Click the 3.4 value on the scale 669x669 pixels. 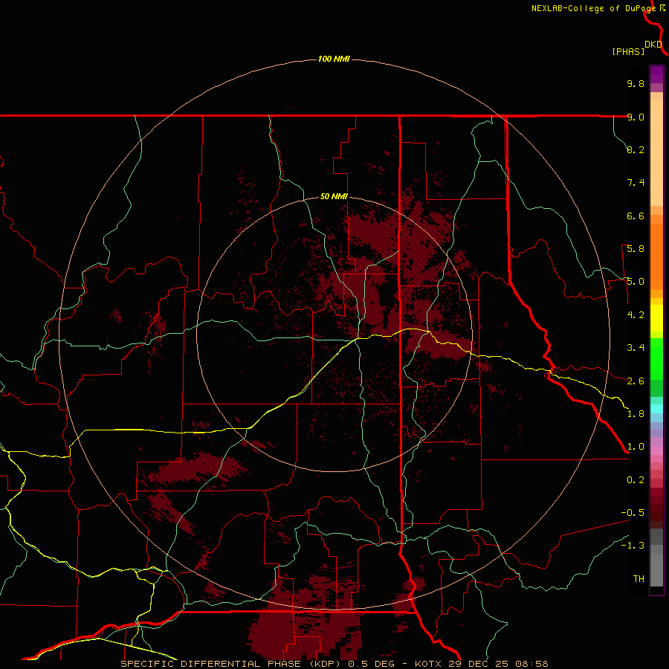tap(636, 348)
